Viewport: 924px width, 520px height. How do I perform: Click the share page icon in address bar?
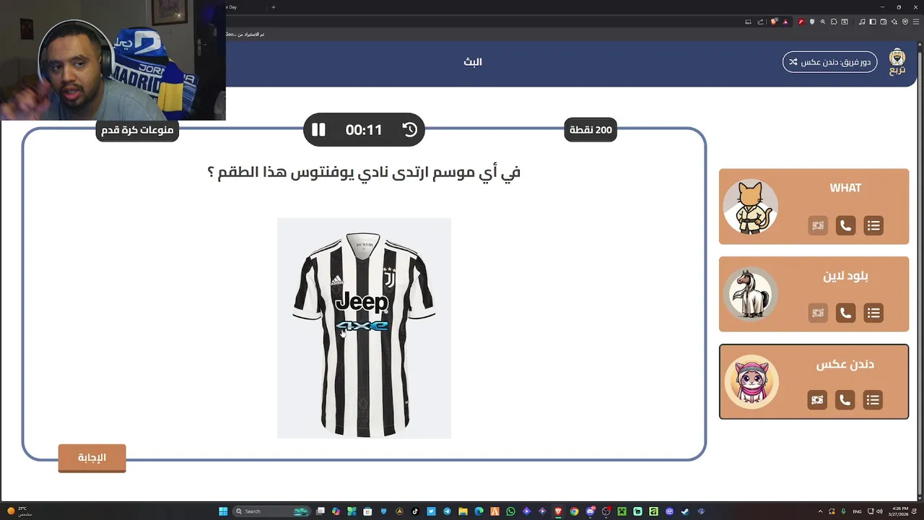760,22
